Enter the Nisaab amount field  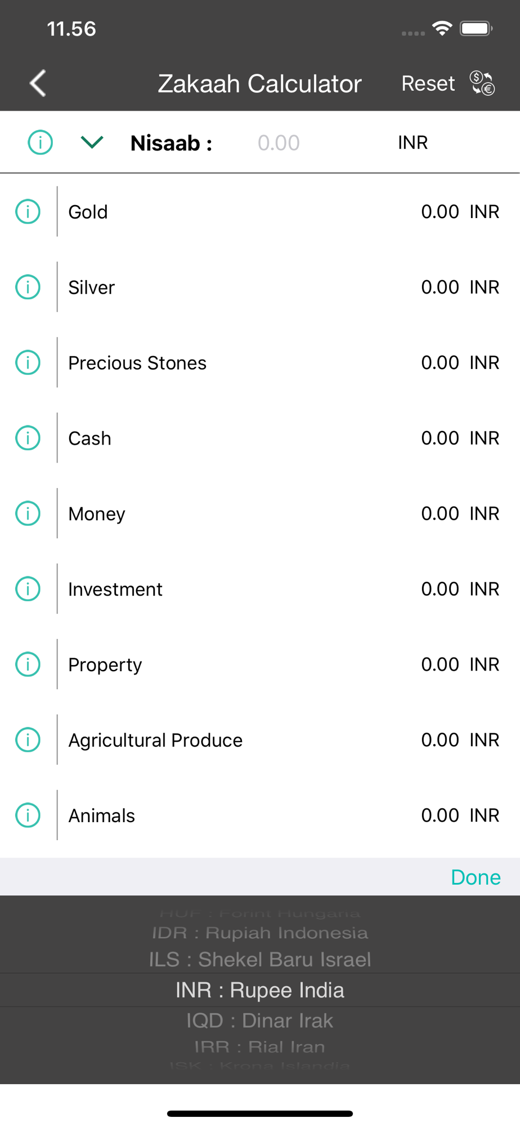coord(279,143)
